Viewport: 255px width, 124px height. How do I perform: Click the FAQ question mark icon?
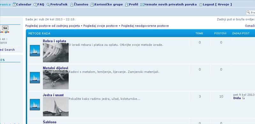point(35,5)
